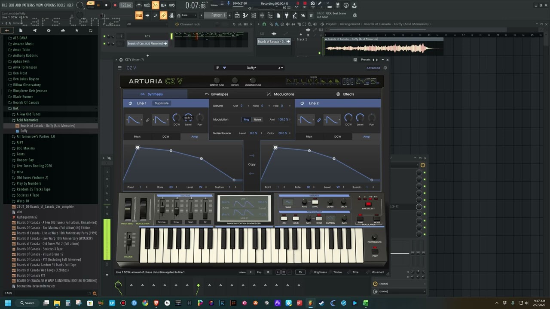550x309 pixels.
Task: Open Google Chrome from the taskbar
Action: coord(145,303)
